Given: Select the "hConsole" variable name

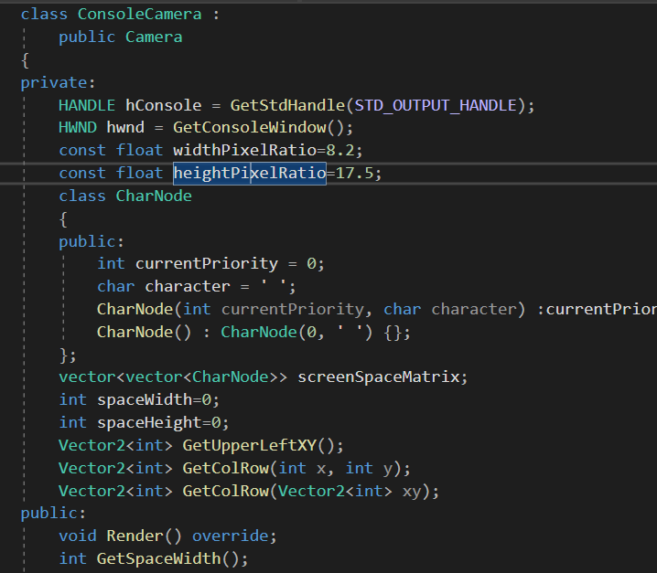Looking at the screenshot, I should pos(164,105).
